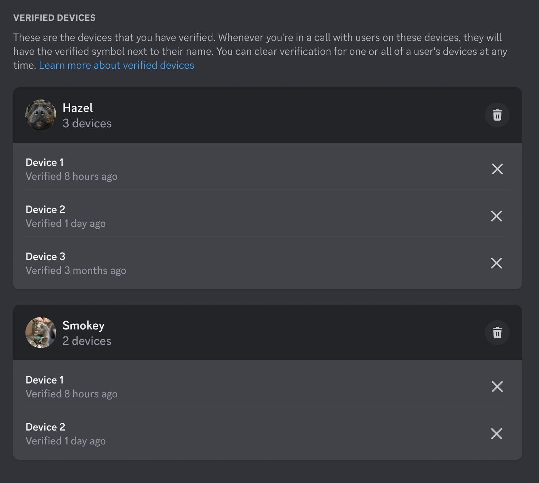
Task: Remove Smokey's Device 2 verified 1 day ago
Action: [497, 434]
